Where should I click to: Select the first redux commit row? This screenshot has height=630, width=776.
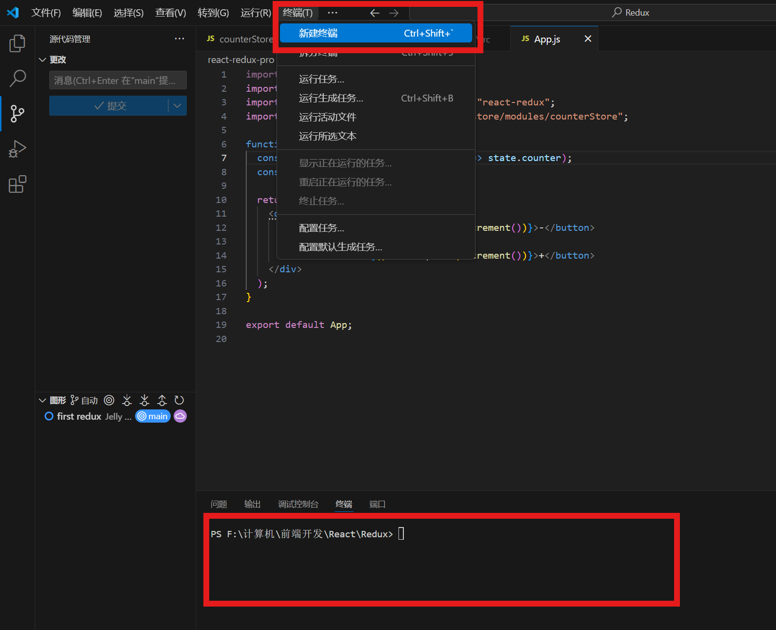coord(115,416)
